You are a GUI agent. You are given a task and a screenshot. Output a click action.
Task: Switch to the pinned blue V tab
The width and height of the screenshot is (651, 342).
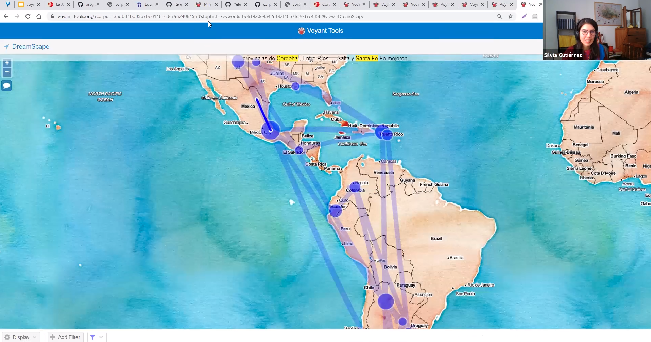pyautogui.click(x=7, y=4)
